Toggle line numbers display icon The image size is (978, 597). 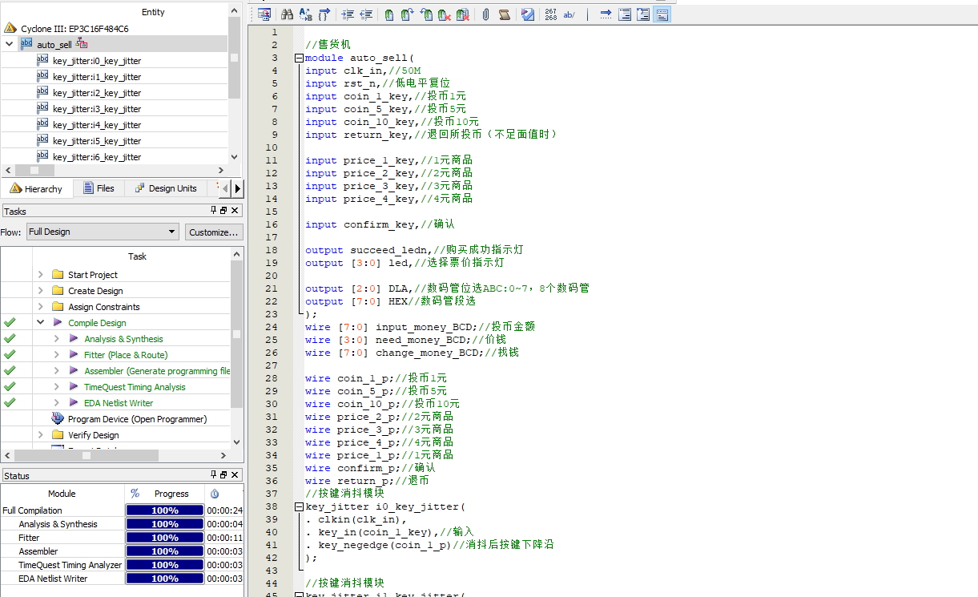(551, 14)
